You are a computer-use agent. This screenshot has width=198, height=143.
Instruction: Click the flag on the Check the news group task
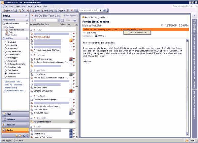(x=74, y=59)
